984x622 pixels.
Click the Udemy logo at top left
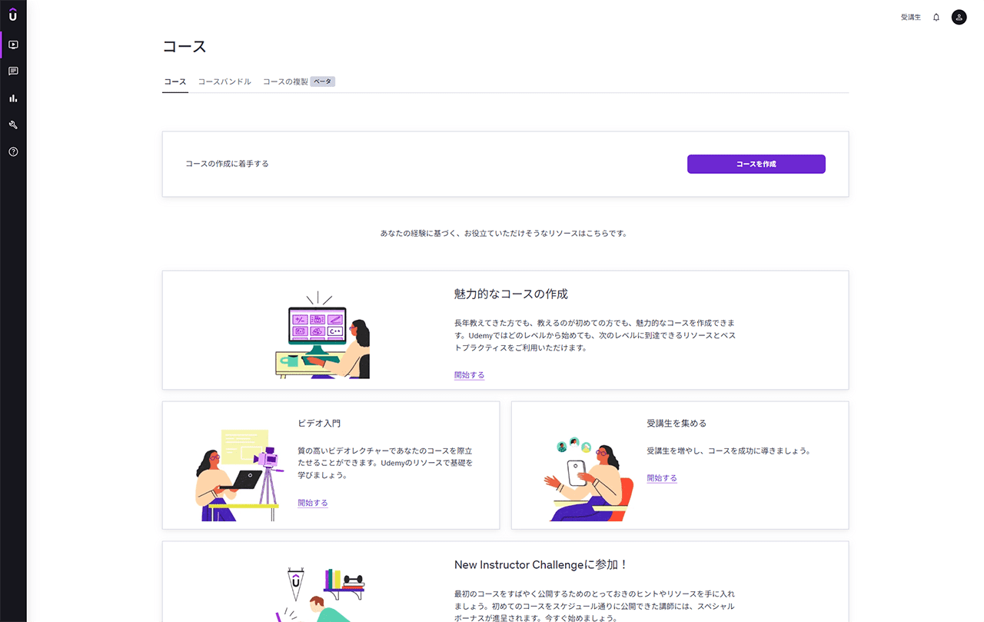(13, 13)
